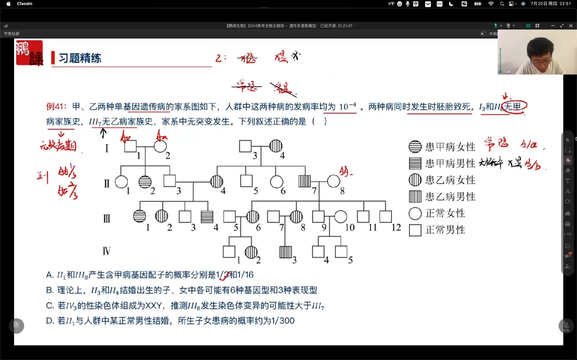577x360 pixels.
Task: Click answer option D text
Action: pos(170,321)
